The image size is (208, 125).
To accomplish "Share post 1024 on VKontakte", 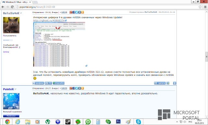I will 80,12.
